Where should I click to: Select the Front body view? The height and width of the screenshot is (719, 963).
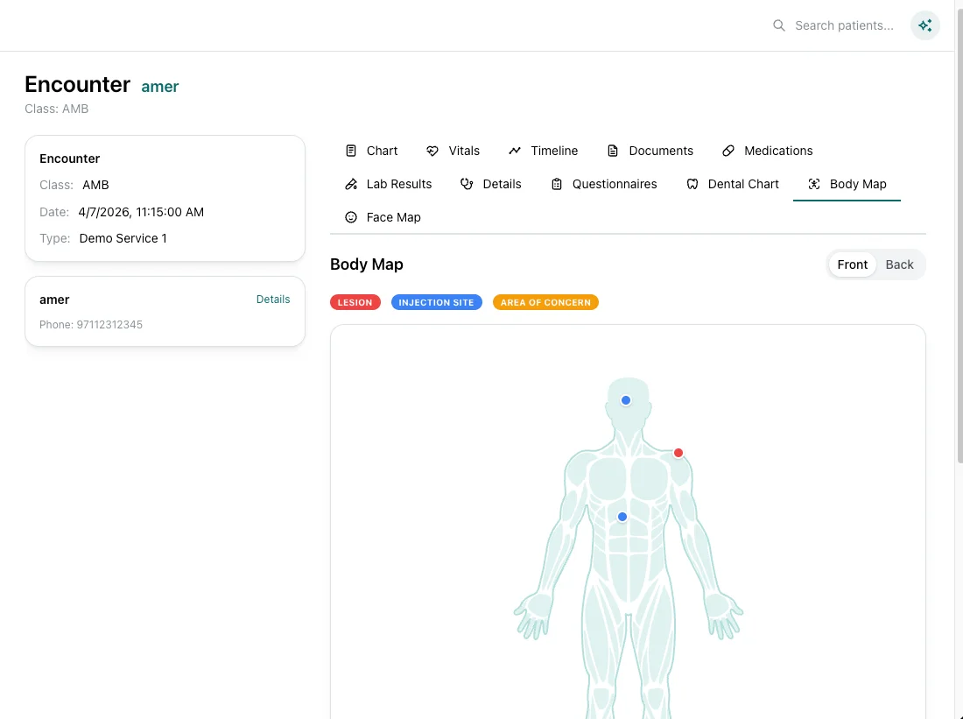coord(852,264)
